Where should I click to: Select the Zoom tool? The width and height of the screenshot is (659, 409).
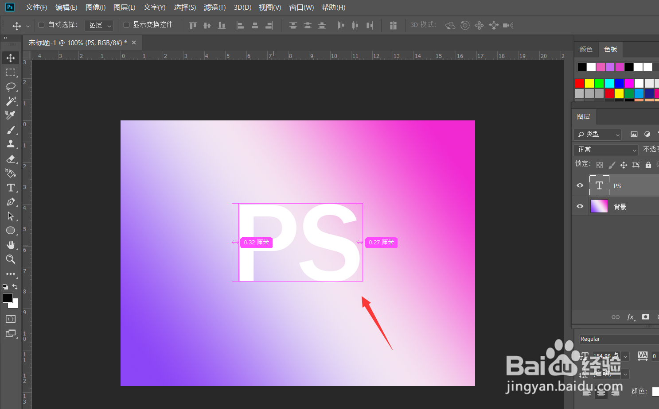pos(11,259)
